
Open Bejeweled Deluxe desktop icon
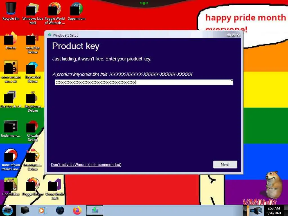coord(33,72)
